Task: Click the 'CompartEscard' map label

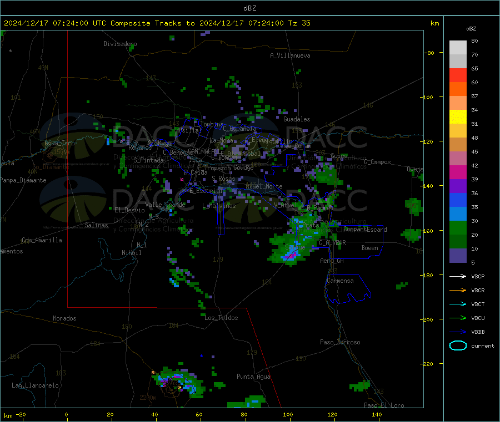Action: (x=366, y=230)
